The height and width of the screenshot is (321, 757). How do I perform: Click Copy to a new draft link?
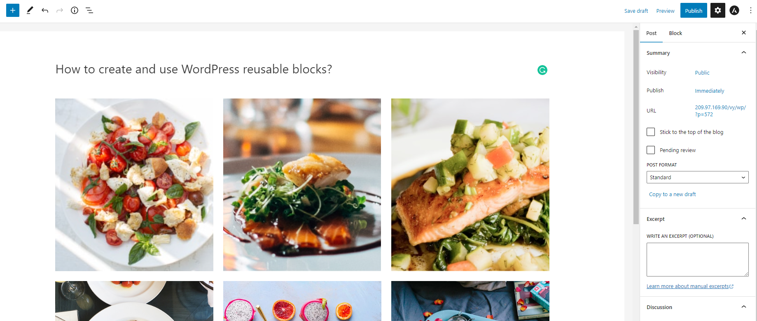672,194
